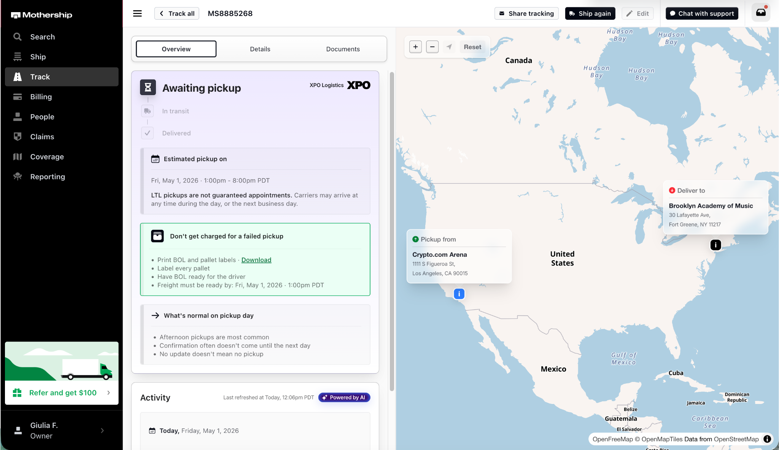Click the black delivery map marker

click(x=716, y=245)
